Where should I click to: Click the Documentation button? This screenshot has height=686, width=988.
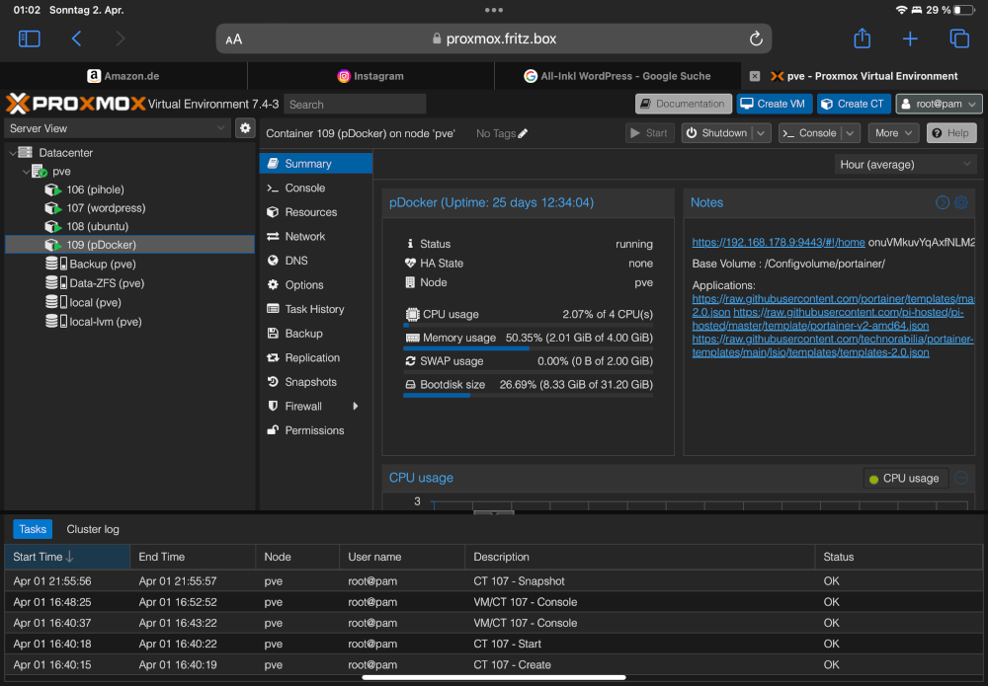[683, 104]
